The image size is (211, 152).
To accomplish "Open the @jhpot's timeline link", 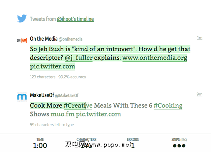I will 75,19.
